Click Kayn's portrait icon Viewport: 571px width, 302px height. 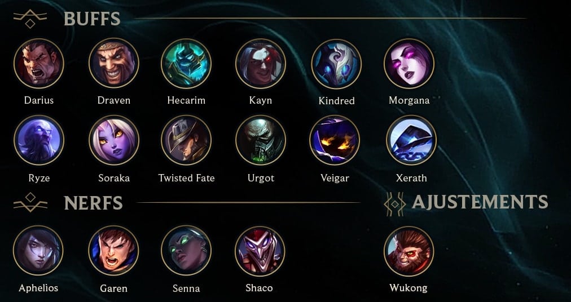pos(260,63)
